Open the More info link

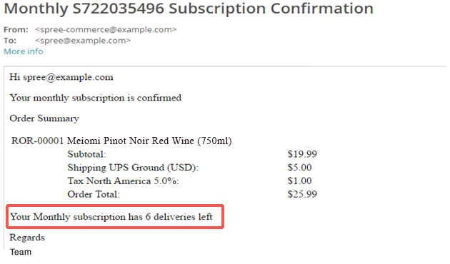[x=24, y=51]
